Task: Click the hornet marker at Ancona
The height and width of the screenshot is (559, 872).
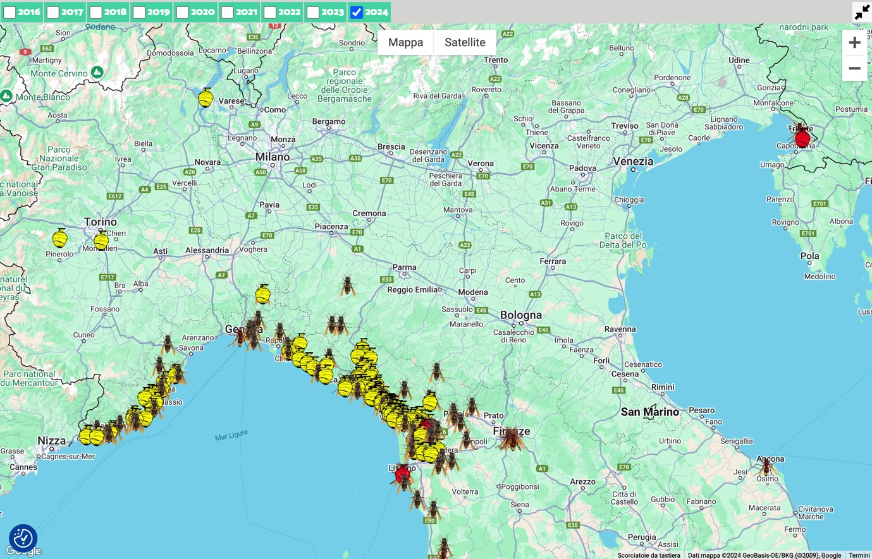Action: [766, 467]
